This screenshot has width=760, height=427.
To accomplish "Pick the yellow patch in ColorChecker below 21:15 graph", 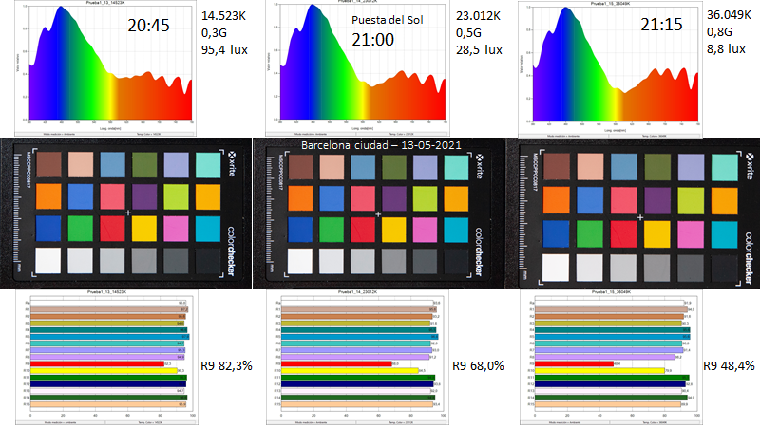I will pyautogui.click(x=657, y=233).
